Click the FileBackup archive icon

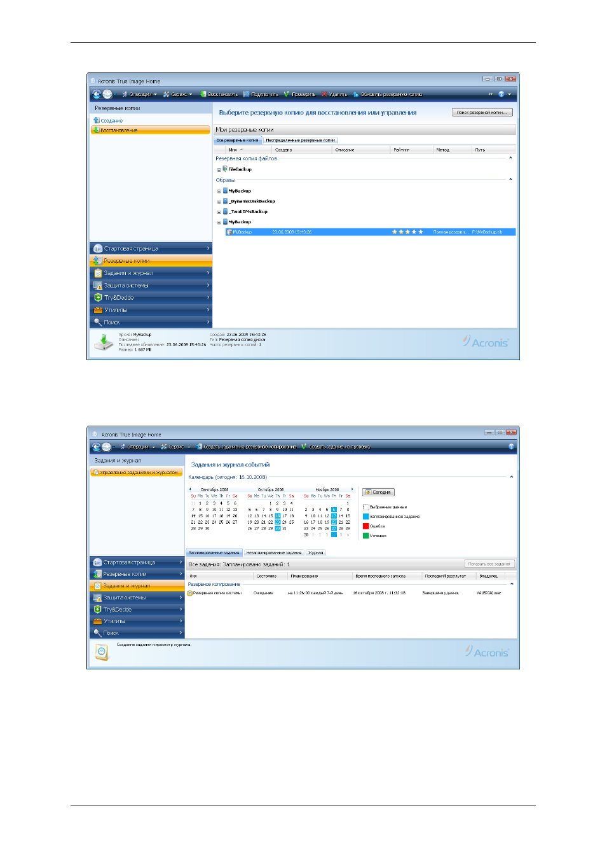coord(225,169)
